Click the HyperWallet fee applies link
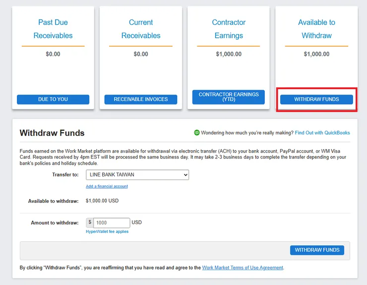Screen dimensions: 367x285 (x=107, y=231)
